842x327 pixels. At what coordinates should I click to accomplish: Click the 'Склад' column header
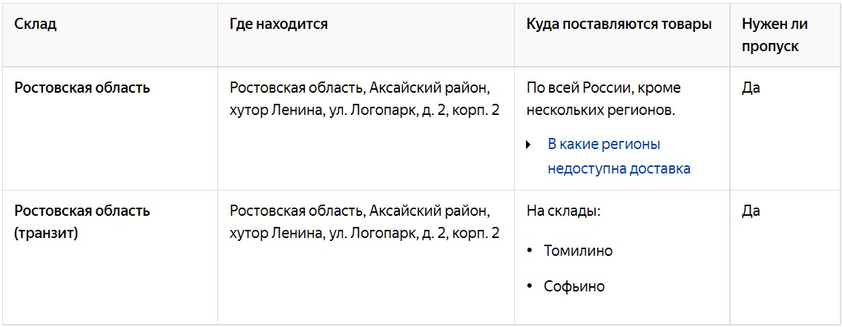(36, 24)
